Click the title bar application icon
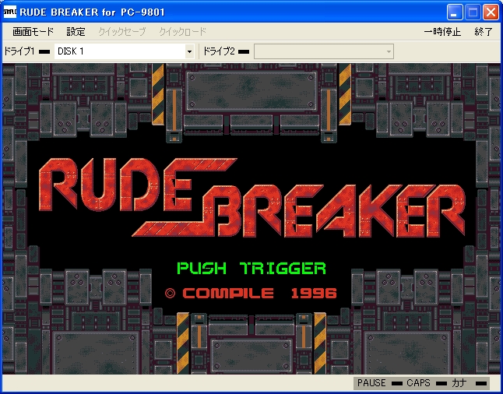 9,12
